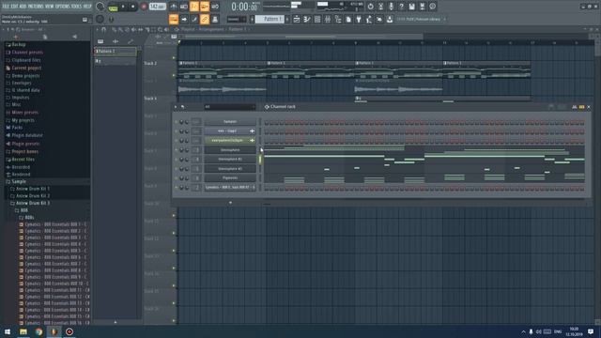Open the Piano roll view icon
This screenshot has width=601, height=338.
pyautogui.click(x=307, y=19)
